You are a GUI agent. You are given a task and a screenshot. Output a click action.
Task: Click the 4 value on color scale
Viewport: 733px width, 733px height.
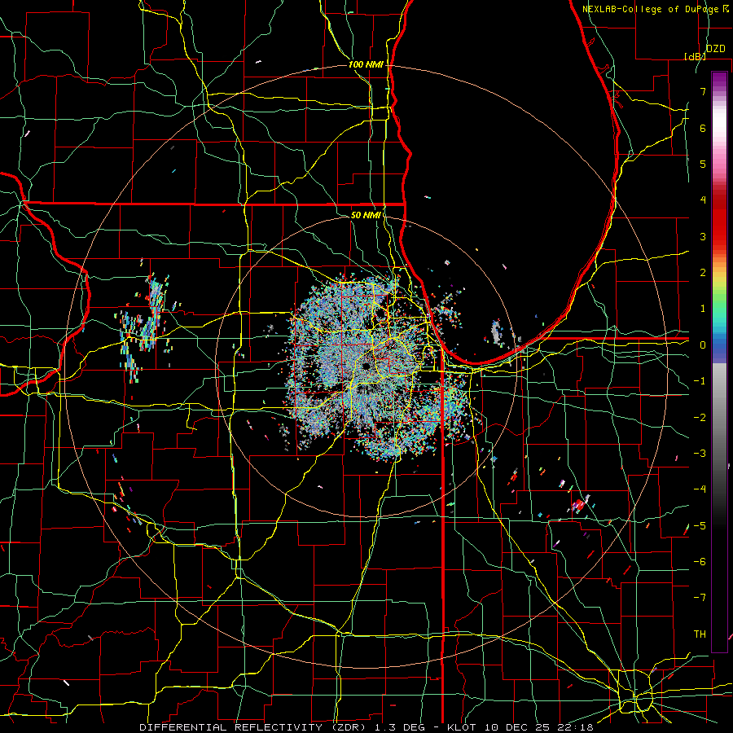coord(703,200)
